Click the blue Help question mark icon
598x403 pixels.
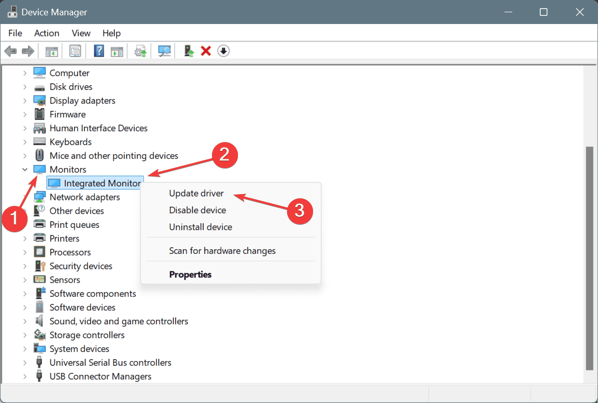(99, 51)
